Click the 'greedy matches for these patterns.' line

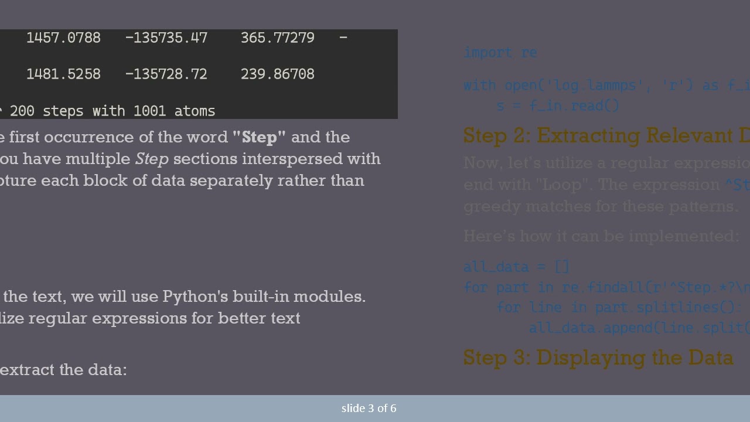pos(601,206)
